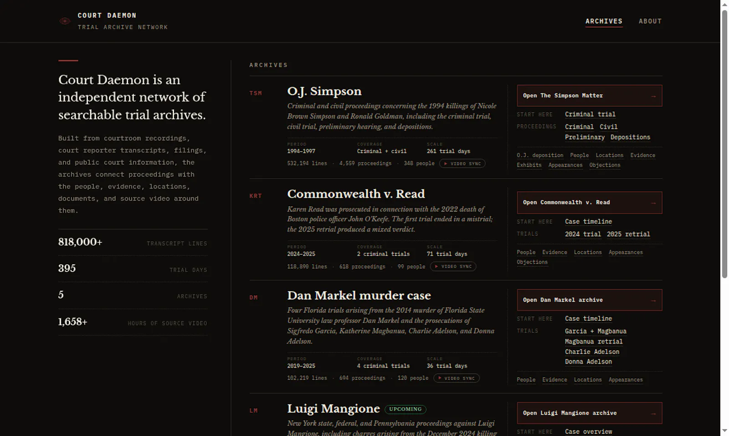Viewport: 729px width, 436px height.
Task: Open Donna Adelson trial link
Action: [588, 362]
